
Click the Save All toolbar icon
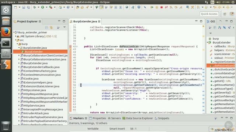[x=28, y=7]
